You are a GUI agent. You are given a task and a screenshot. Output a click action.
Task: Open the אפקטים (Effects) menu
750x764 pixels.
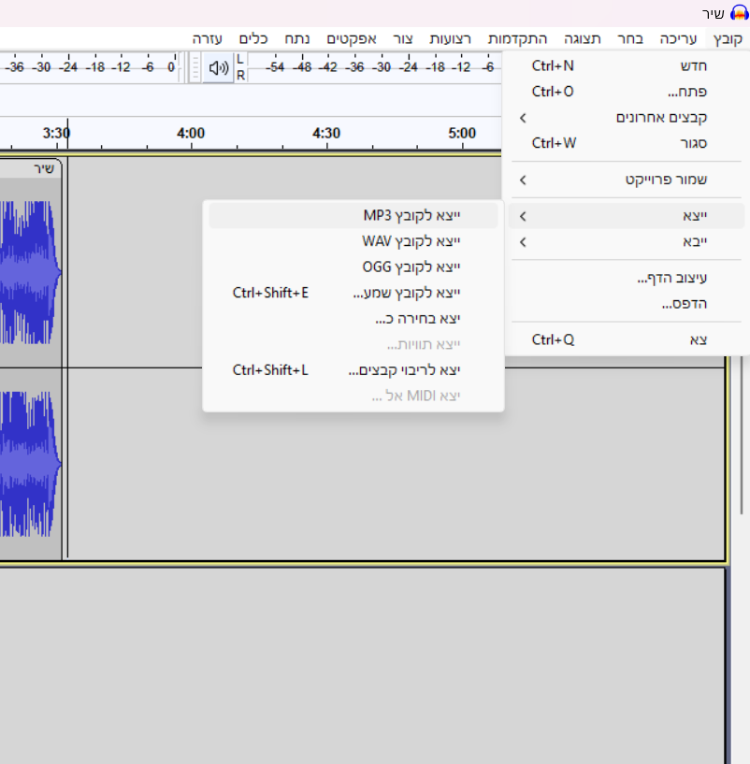pyautogui.click(x=352, y=39)
